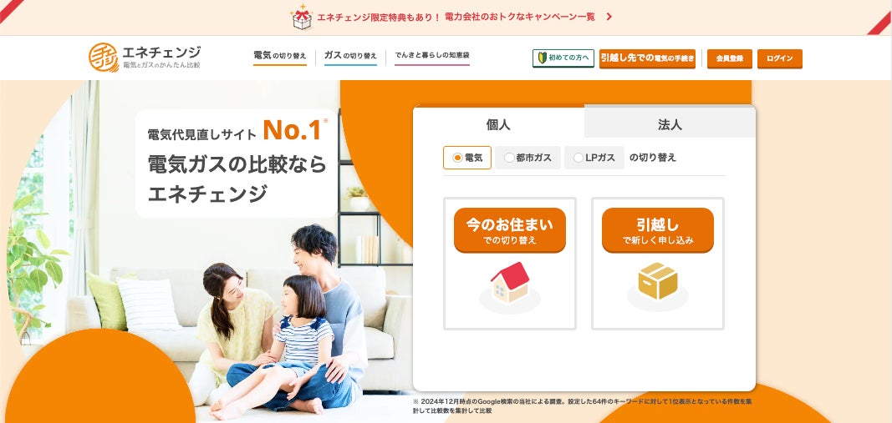892x423 pixels.
Task: Choose the LPガス radio option
Action: pyautogui.click(x=594, y=158)
